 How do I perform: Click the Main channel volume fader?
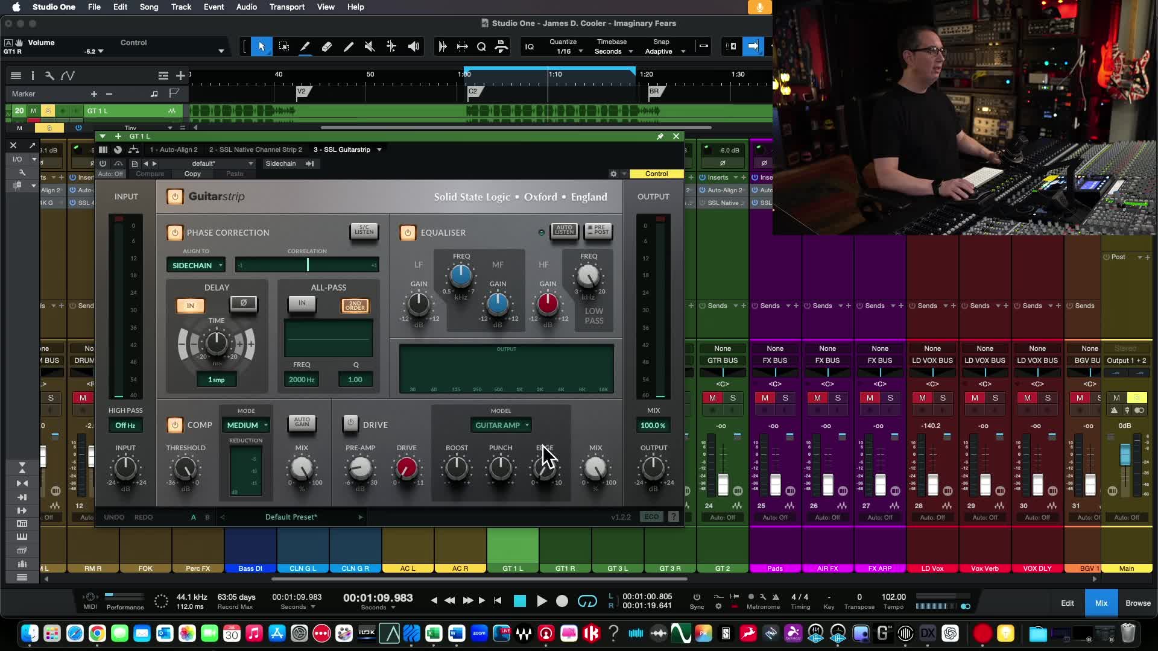click(x=1125, y=454)
